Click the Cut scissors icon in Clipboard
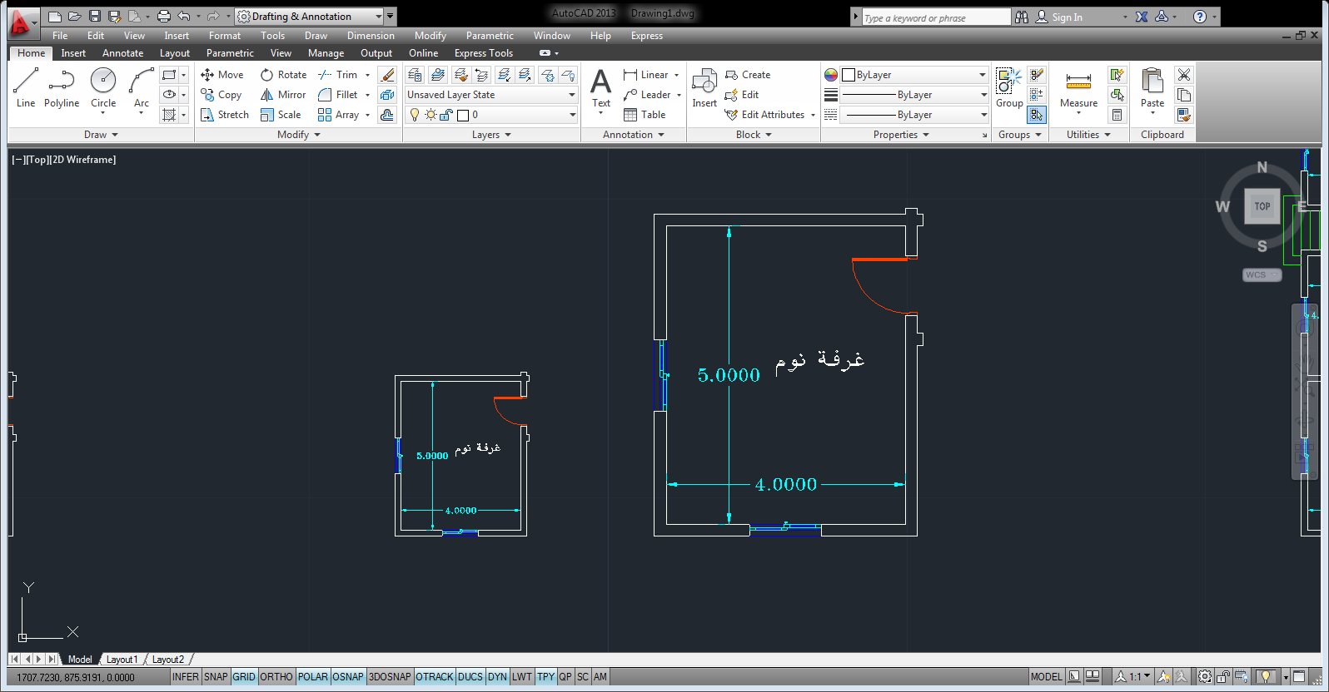 [x=1184, y=75]
